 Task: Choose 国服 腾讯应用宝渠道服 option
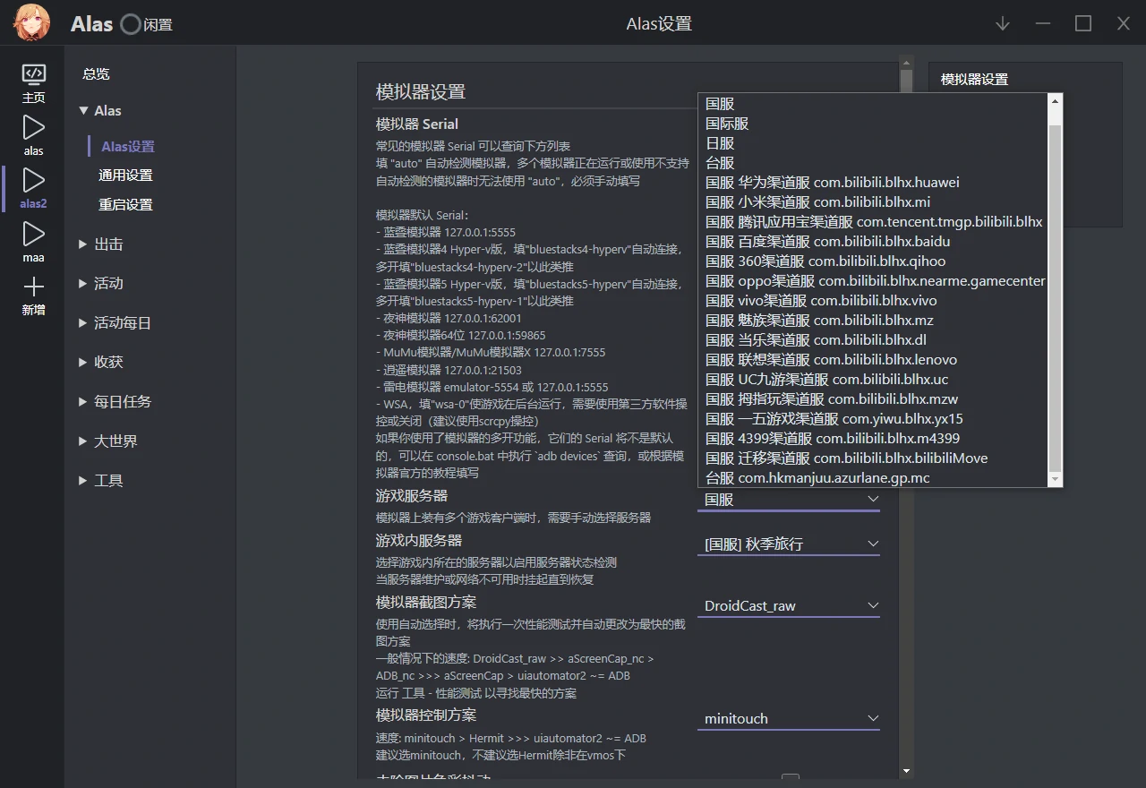tap(874, 221)
